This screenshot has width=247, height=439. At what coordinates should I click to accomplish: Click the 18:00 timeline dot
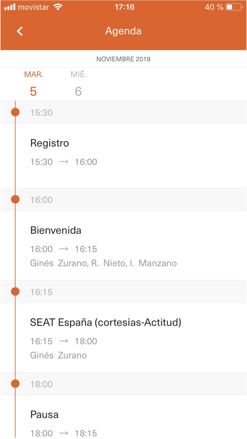(15, 384)
